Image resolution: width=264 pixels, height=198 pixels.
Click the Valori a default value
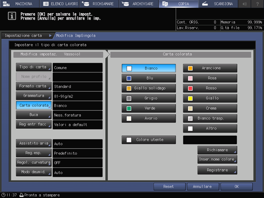tap(78, 125)
